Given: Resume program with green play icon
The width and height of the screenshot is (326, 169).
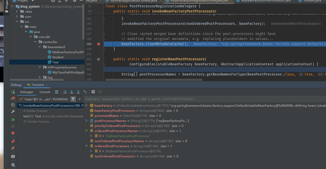Looking at the screenshot, I should click(x=13, y=120).
